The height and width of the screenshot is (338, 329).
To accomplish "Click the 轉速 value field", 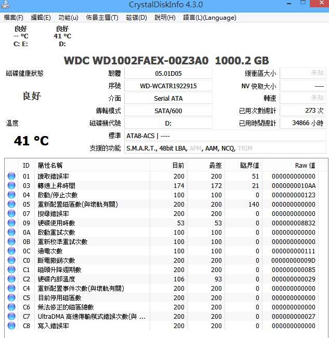I will click(x=303, y=98).
